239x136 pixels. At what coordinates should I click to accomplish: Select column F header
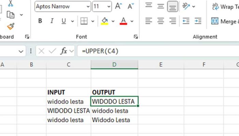pyautogui.click(x=204, y=65)
